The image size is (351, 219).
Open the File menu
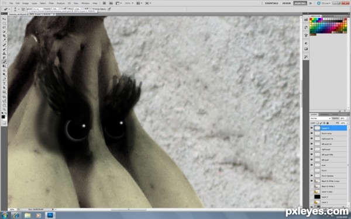[11, 3]
